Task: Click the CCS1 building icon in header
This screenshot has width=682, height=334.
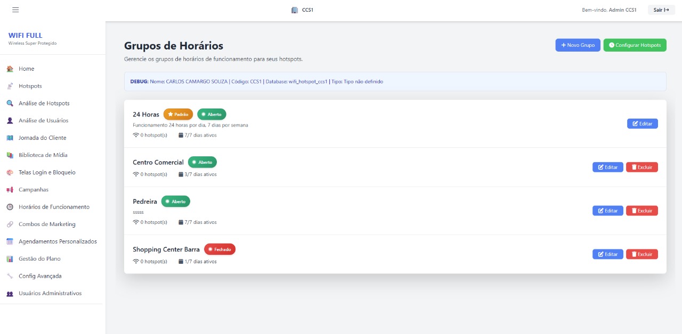Action: pyautogui.click(x=295, y=10)
